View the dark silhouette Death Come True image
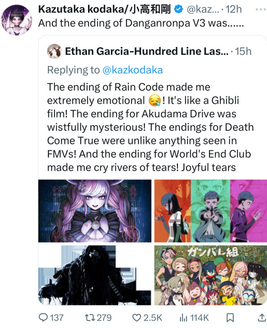The image size is (267, 328). coord(95,275)
